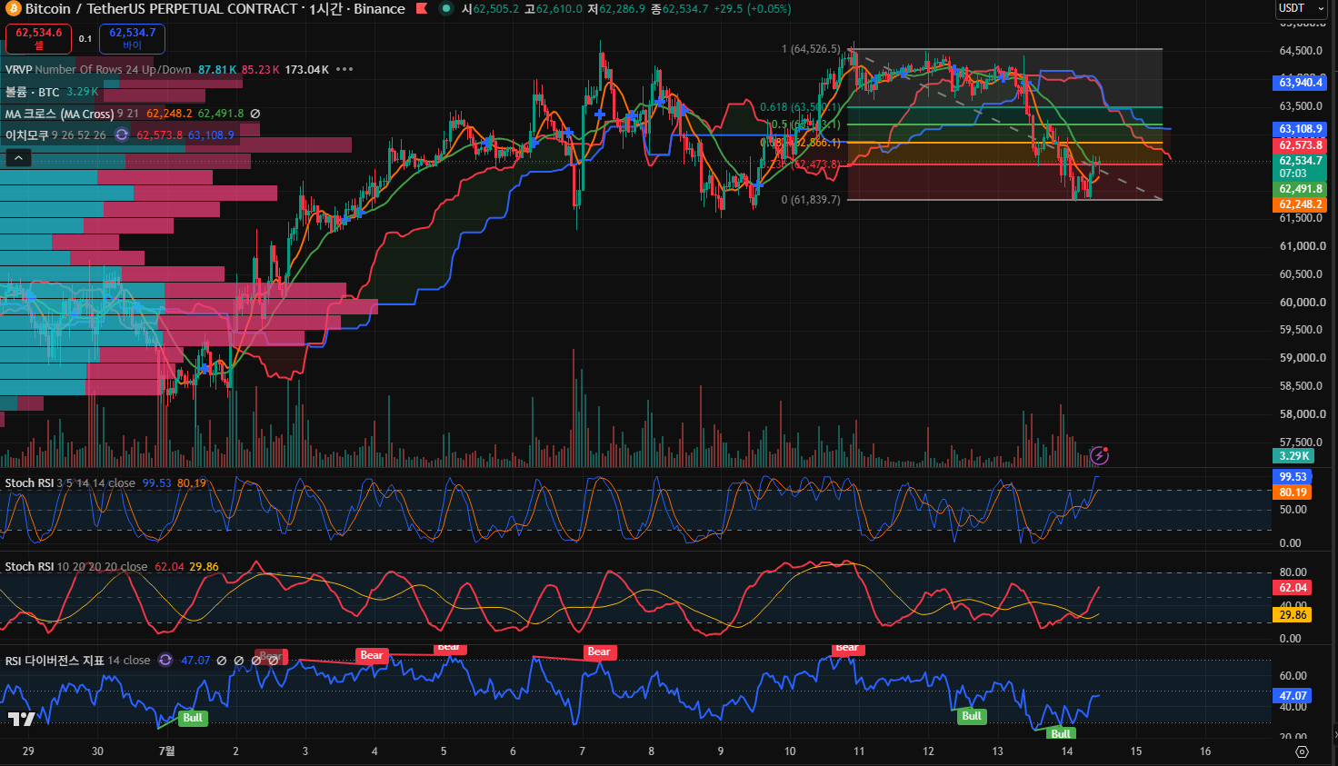Click the red flag icon beside Binance
This screenshot has height=766, width=1338.
[x=422, y=9]
